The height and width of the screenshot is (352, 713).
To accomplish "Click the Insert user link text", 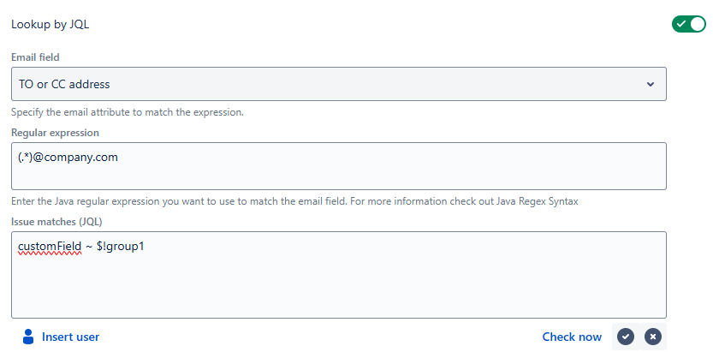I will [x=70, y=337].
